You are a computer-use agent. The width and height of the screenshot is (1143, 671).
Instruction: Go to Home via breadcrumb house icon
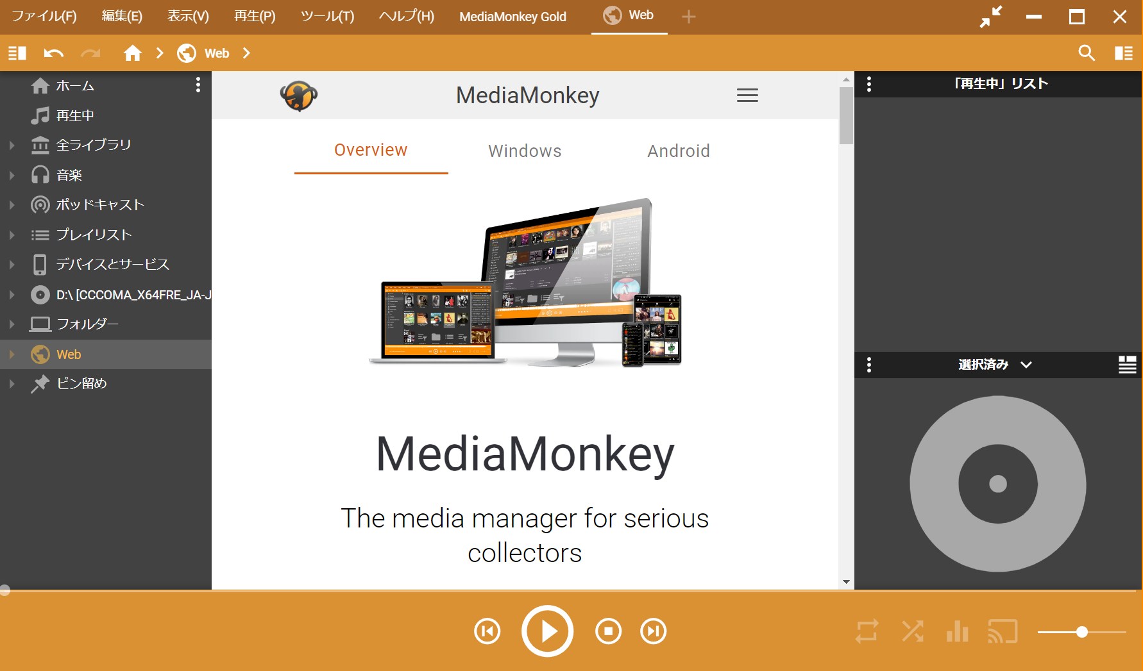coord(133,53)
